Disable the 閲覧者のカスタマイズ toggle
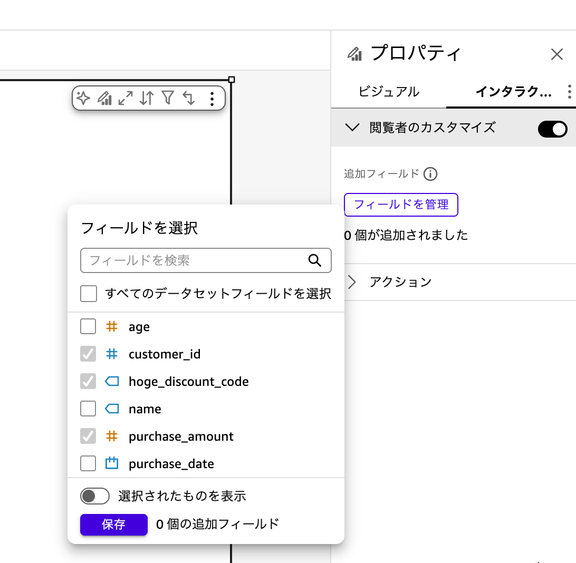Image resolution: width=576 pixels, height=563 pixels. click(552, 129)
